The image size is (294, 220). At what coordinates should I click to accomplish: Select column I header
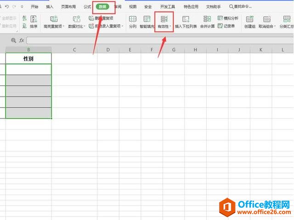[217, 50]
